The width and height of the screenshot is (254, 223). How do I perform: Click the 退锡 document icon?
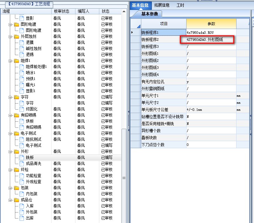pos(22,55)
